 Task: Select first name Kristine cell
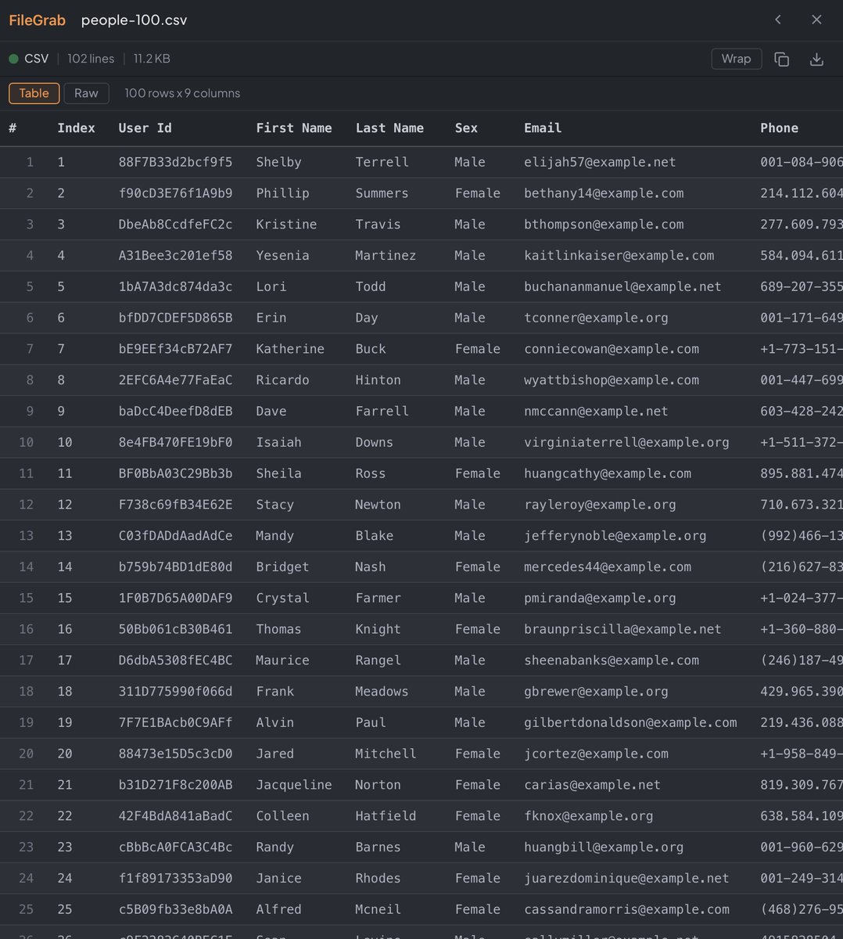point(286,225)
